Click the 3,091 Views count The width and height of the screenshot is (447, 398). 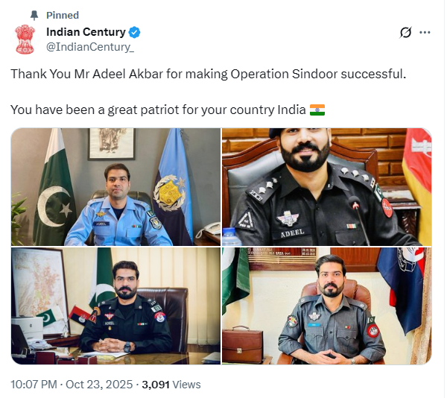171,385
